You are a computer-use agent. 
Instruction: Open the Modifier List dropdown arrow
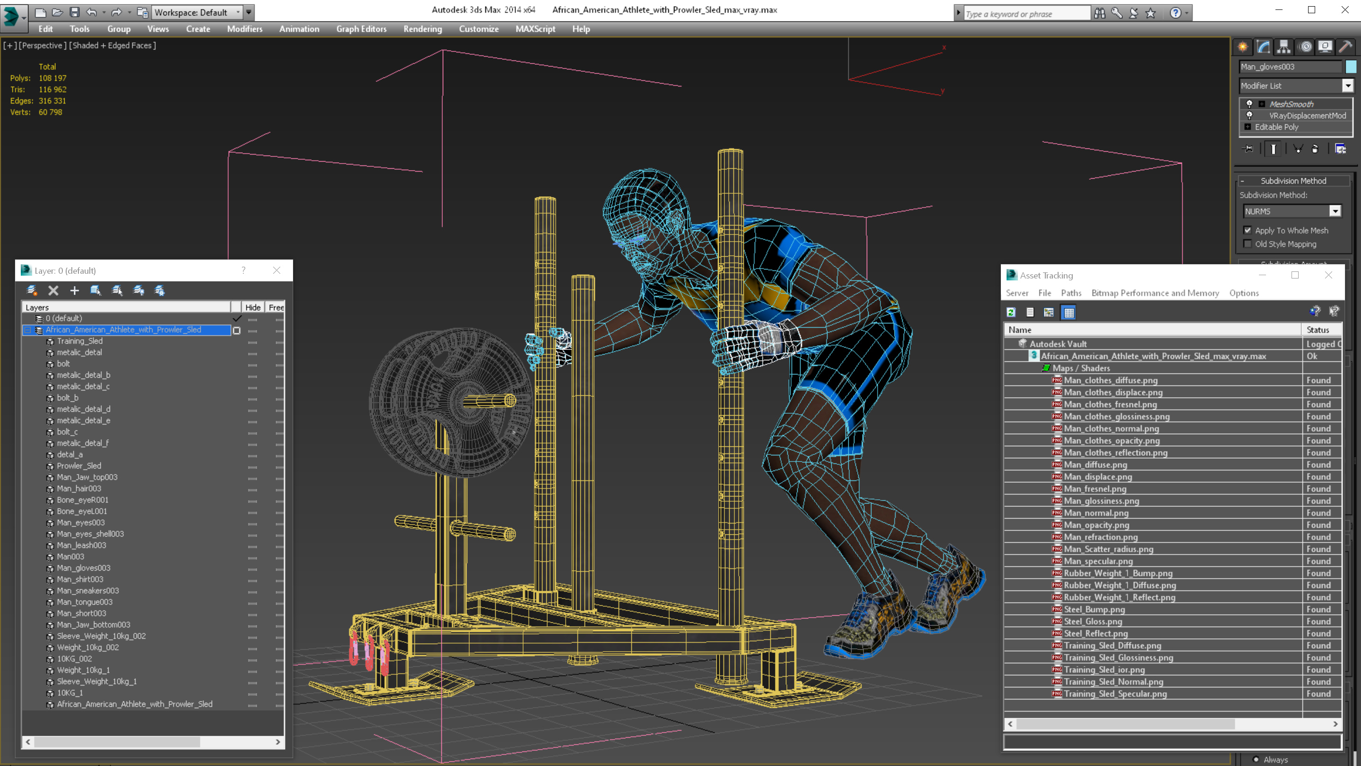click(x=1348, y=86)
